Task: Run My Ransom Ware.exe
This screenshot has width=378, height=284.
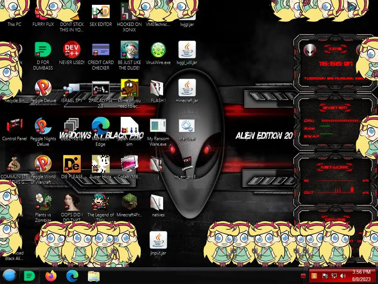Action: pyautogui.click(x=158, y=126)
